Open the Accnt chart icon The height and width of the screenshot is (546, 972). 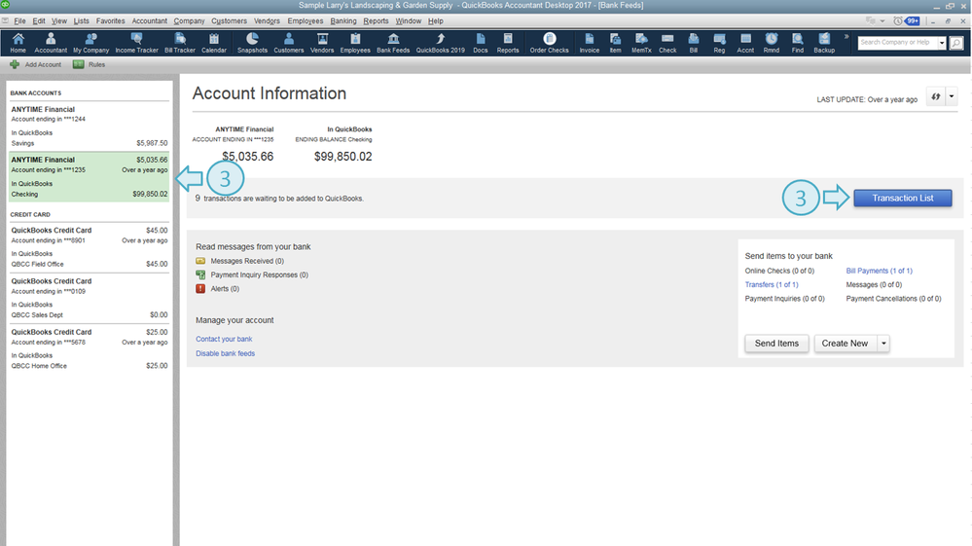coord(745,43)
